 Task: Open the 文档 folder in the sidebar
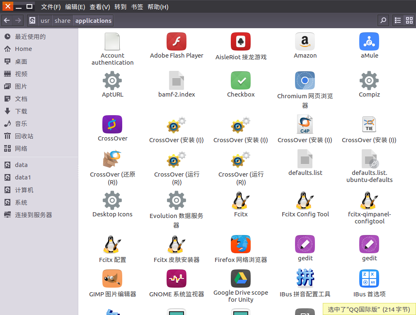point(39,99)
